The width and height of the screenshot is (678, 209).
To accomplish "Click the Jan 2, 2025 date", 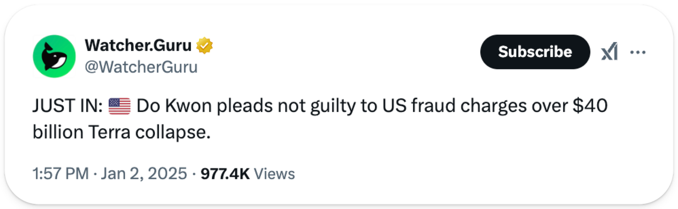I will pyautogui.click(x=144, y=173).
